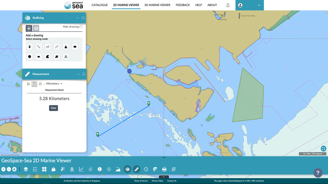This screenshot has height=184, width=328.
Task: Zoom in with the plus button
Action: (x=3, y=169)
